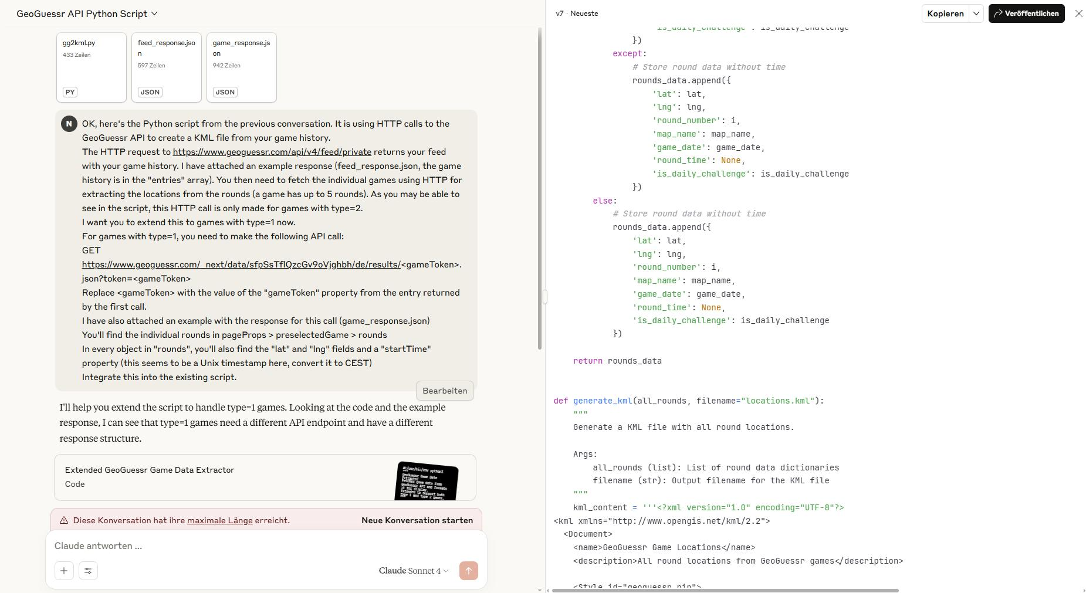Click the 'return rounds_data' line
The image size is (1086, 593).
pos(617,361)
